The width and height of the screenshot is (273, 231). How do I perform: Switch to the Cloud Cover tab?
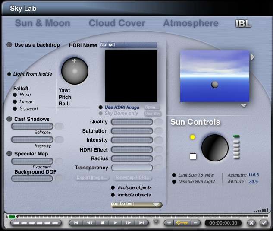click(x=117, y=23)
